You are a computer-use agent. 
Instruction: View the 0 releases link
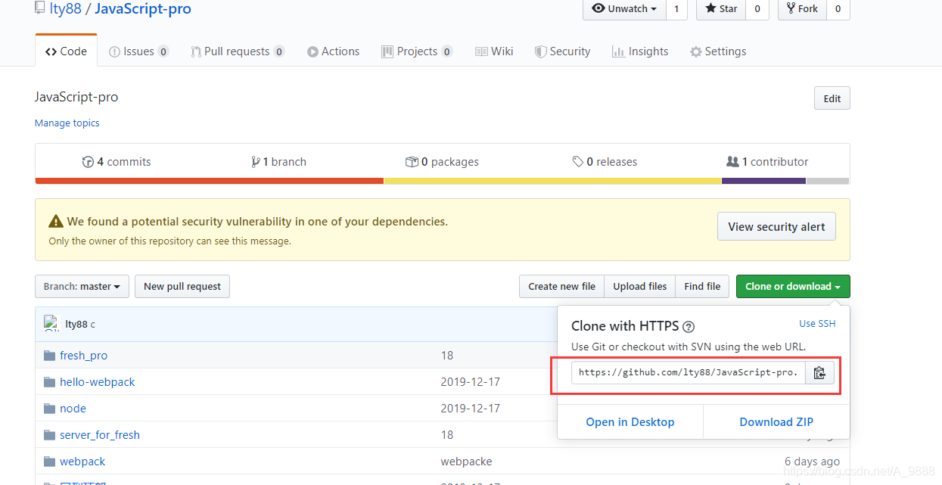605,162
